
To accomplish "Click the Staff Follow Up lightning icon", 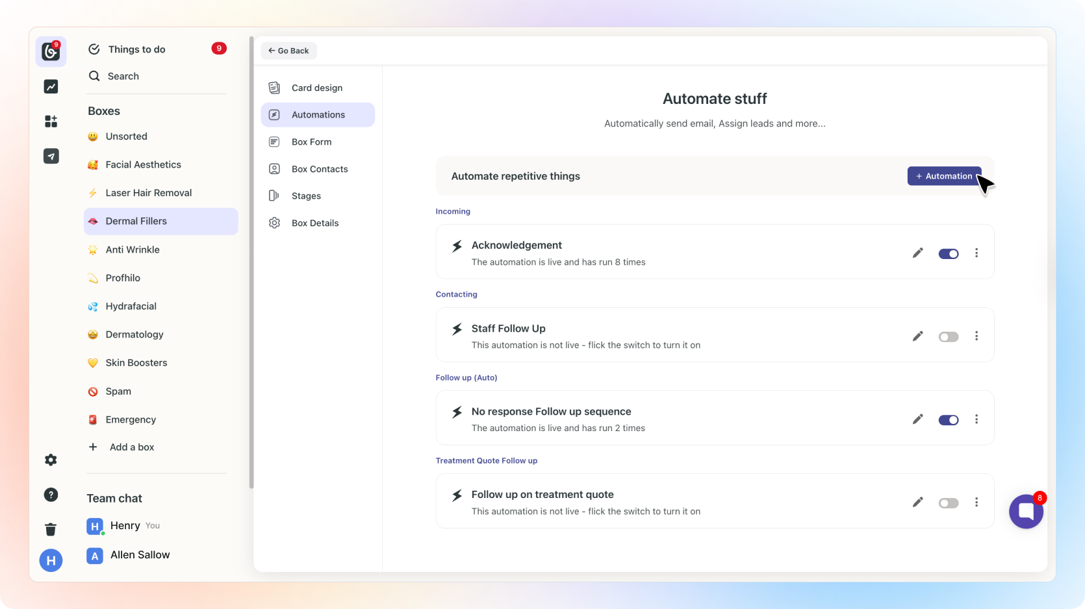I will click(457, 329).
